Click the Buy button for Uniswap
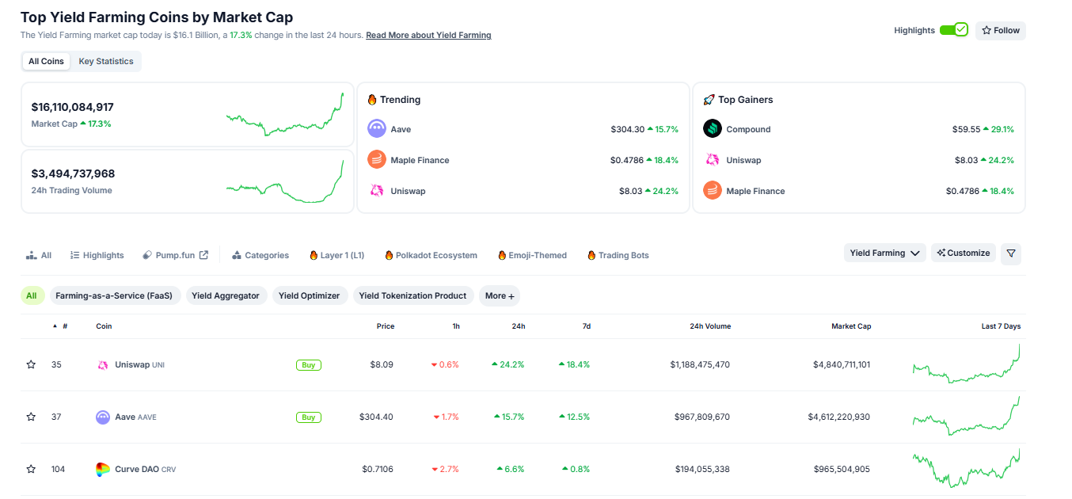1072x499 pixels. (x=309, y=365)
